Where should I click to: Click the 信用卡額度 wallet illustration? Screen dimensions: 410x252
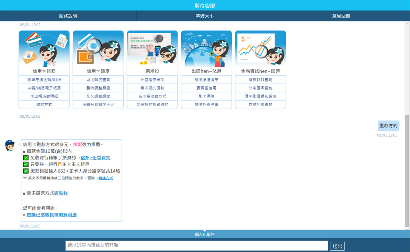[x=98, y=49]
